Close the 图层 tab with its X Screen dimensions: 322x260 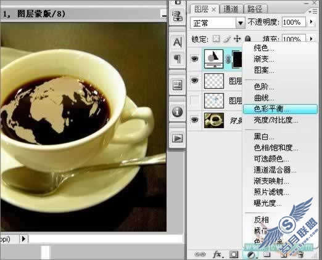[214, 9]
